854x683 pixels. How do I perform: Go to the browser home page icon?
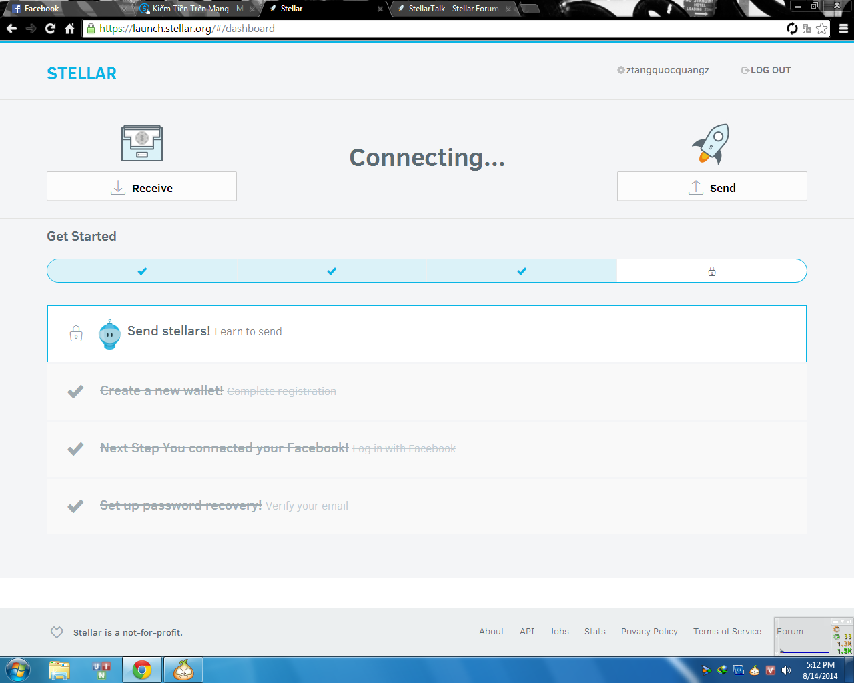click(x=69, y=29)
